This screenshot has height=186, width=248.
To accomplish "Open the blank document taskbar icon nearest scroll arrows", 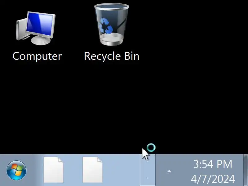I will coord(92,170).
